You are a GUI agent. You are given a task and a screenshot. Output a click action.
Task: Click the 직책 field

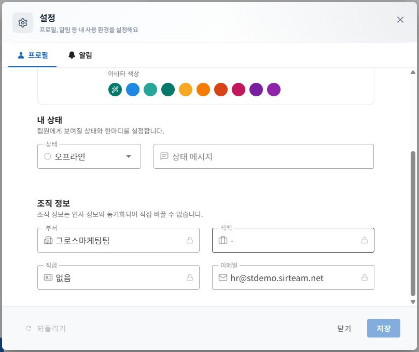click(x=293, y=240)
